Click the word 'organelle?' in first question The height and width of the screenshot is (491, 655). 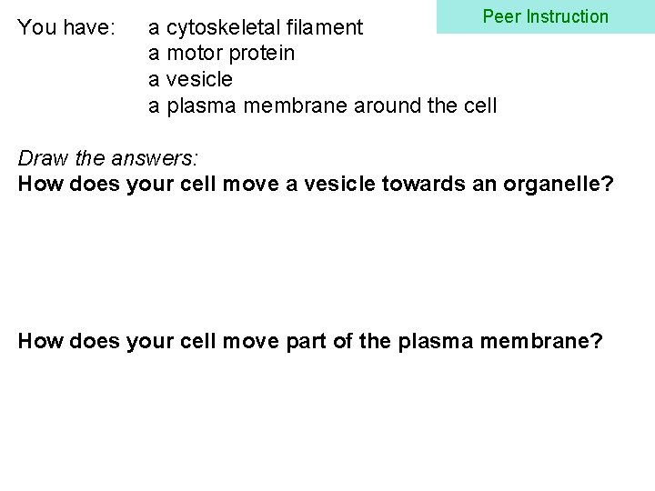559,185
